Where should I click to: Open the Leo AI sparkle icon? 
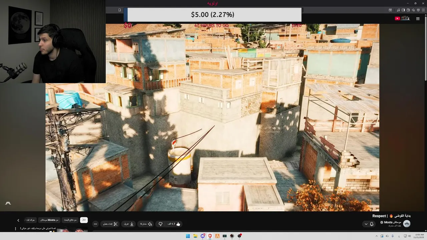[x=413, y=10]
